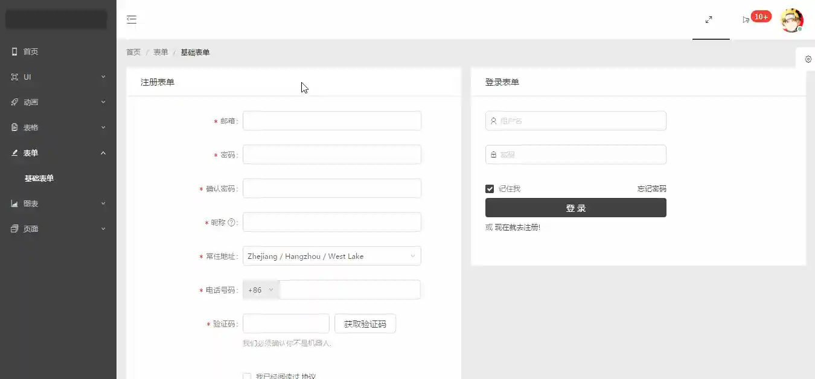Click the 表格 document icon in the sidebar
Viewport: 815px width, 379px height.
click(x=14, y=128)
